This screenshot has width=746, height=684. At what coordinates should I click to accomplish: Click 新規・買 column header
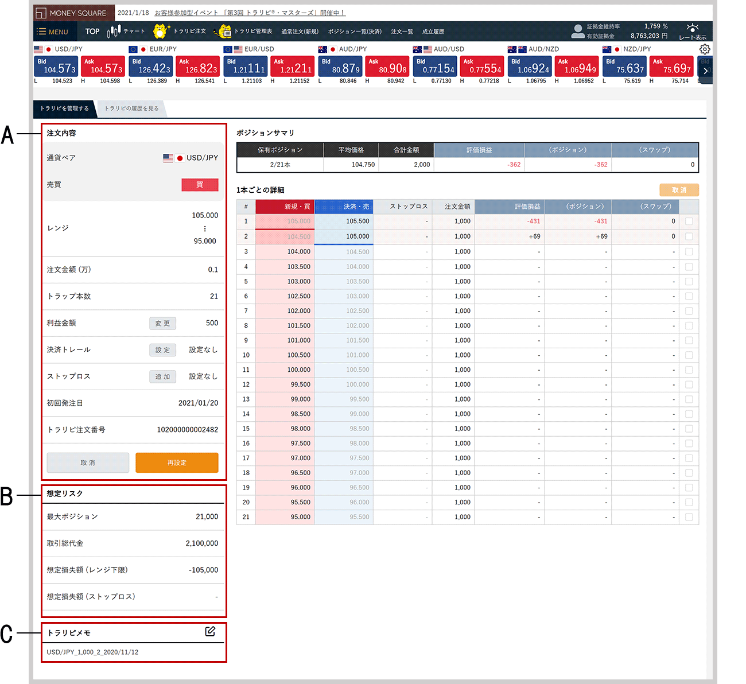click(285, 207)
